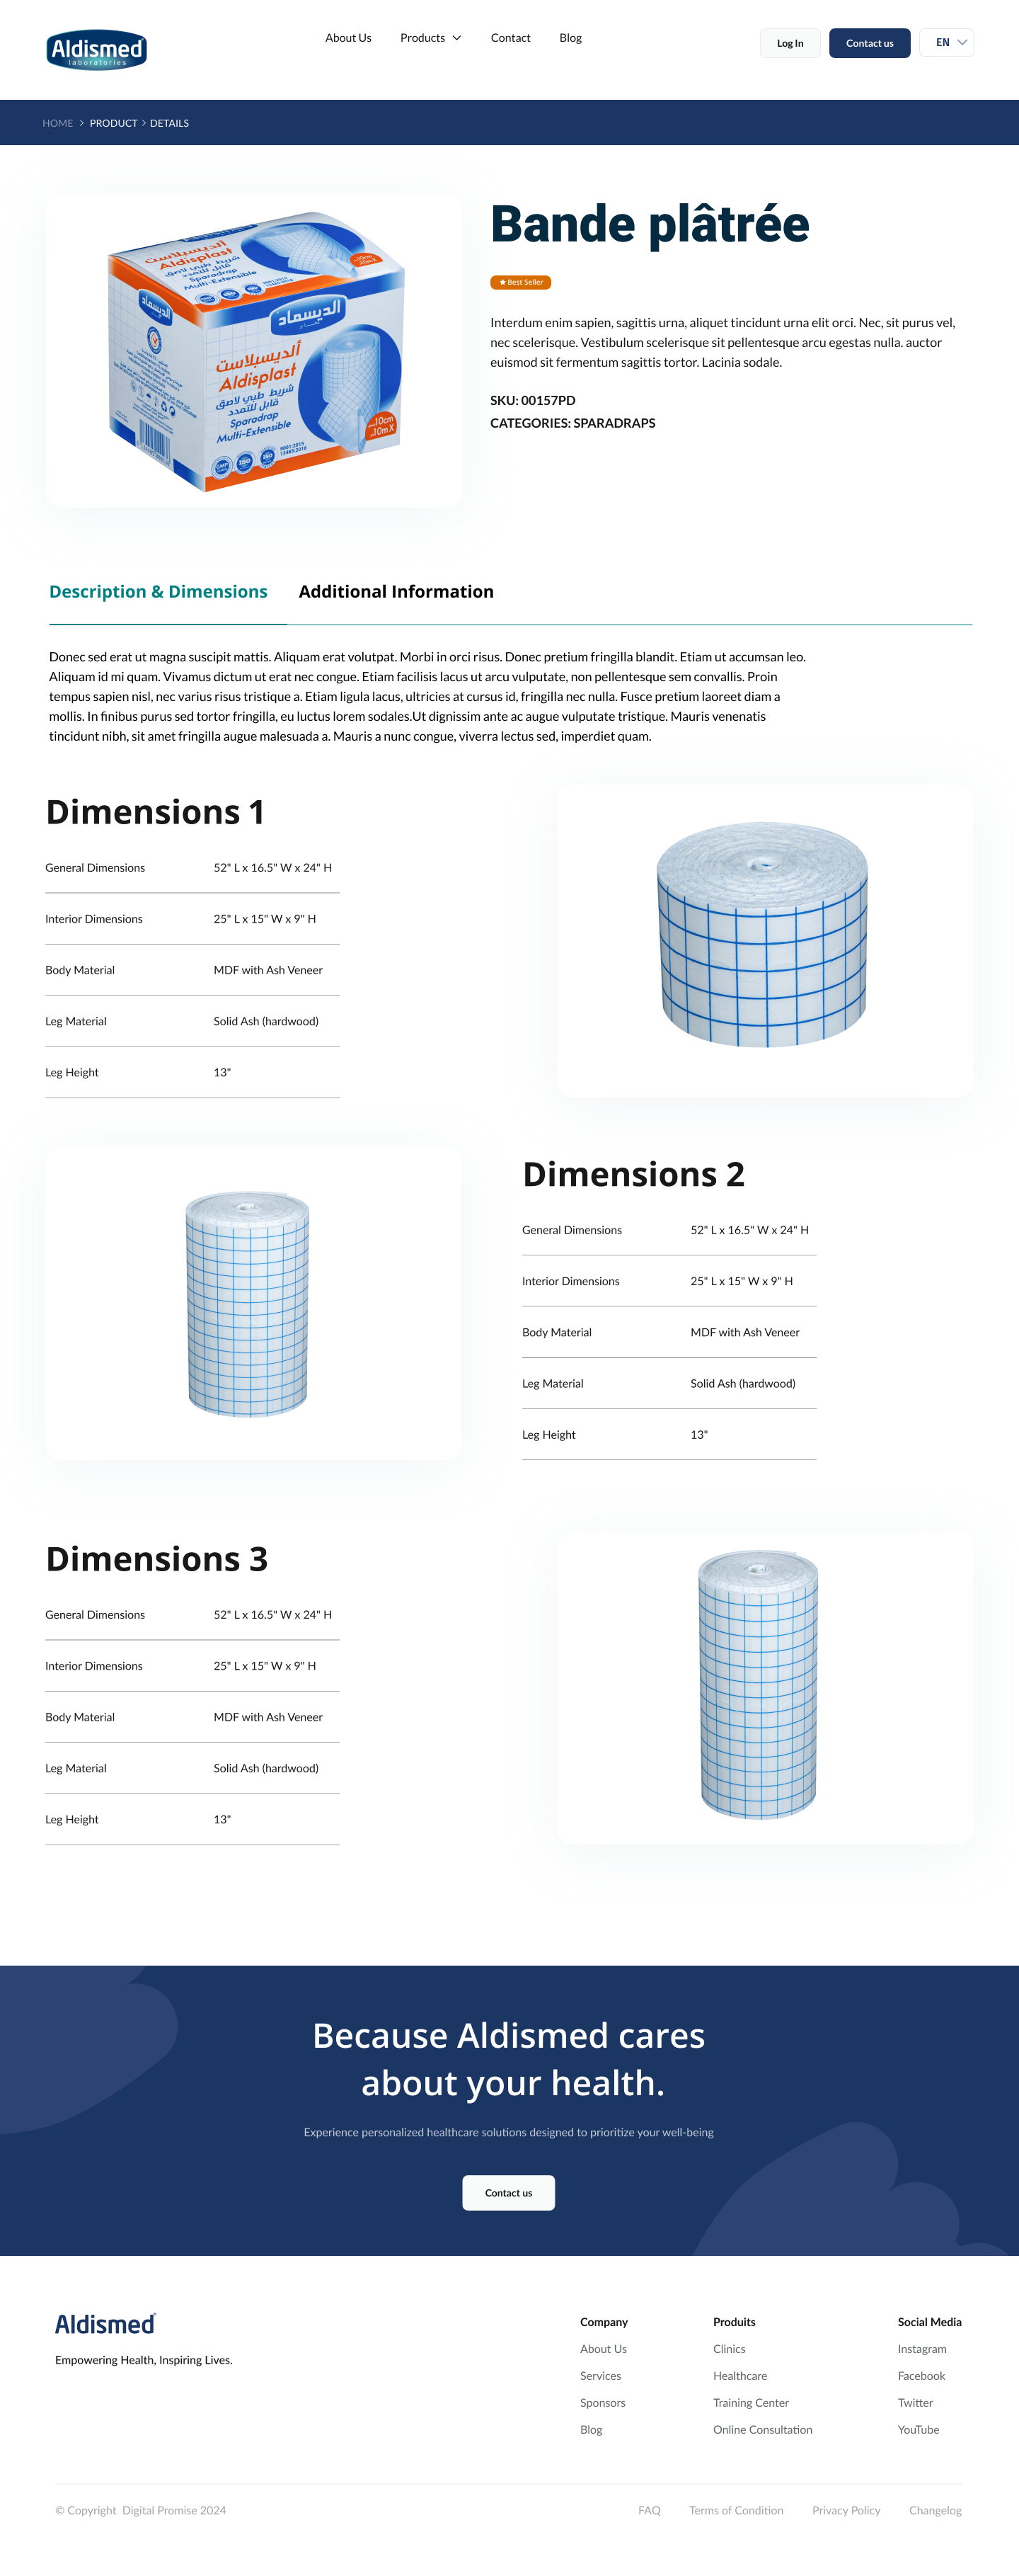Click the Dimensions 3 heading
Viewport: 1019px width, 2576px height.
tap(157, 1559)
